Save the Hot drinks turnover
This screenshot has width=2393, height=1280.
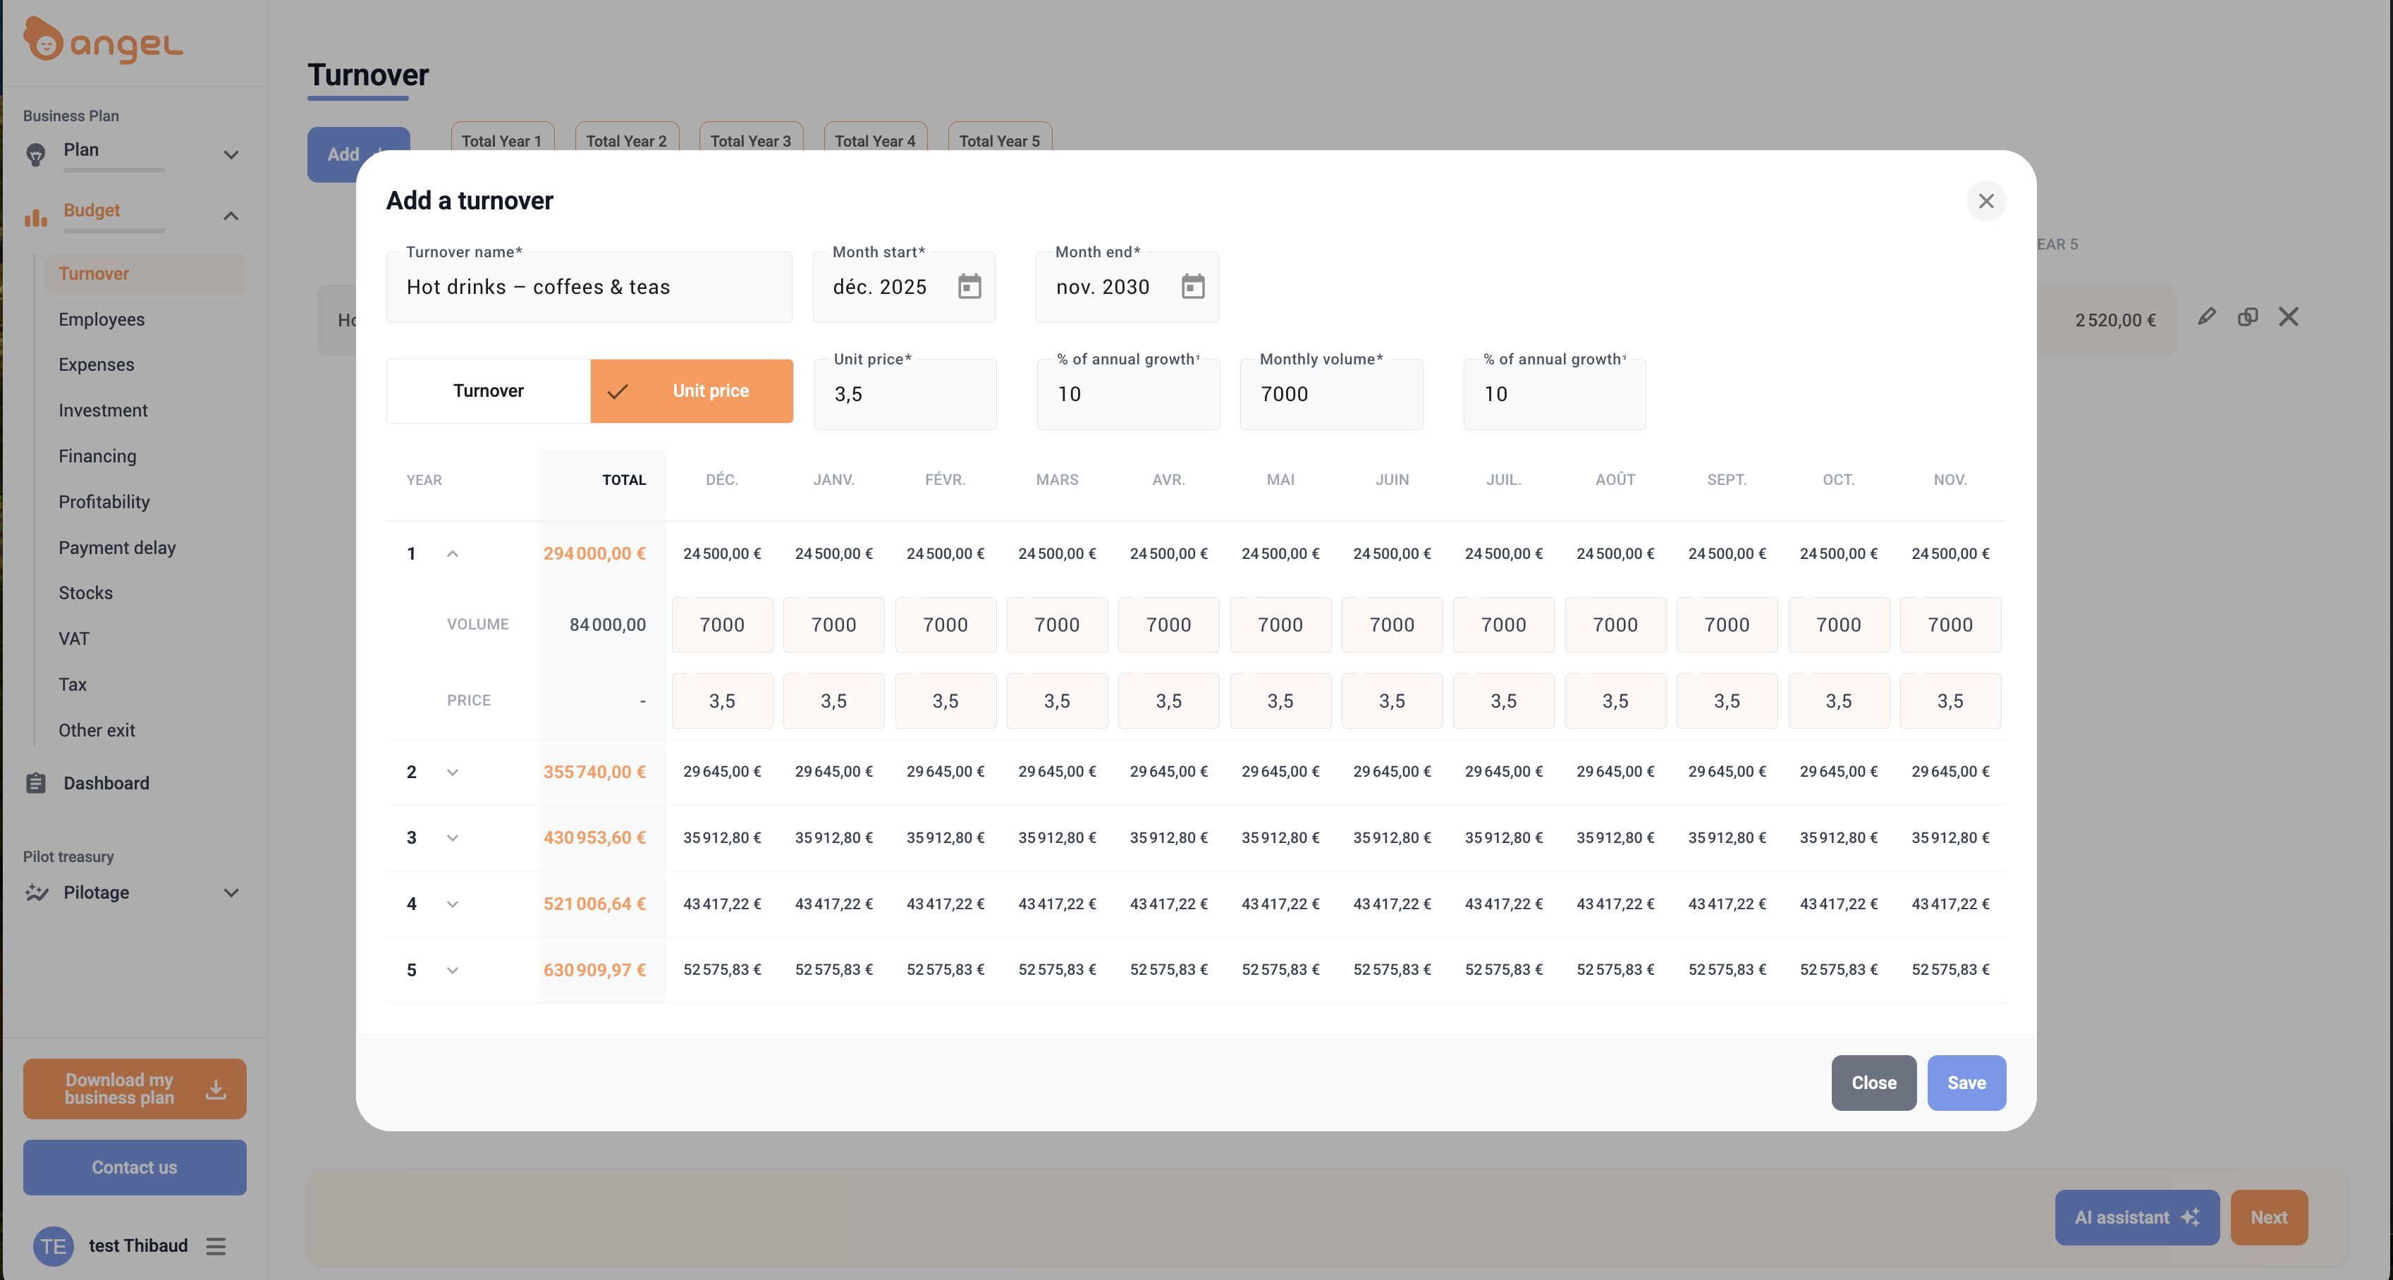point(1966,1082)
